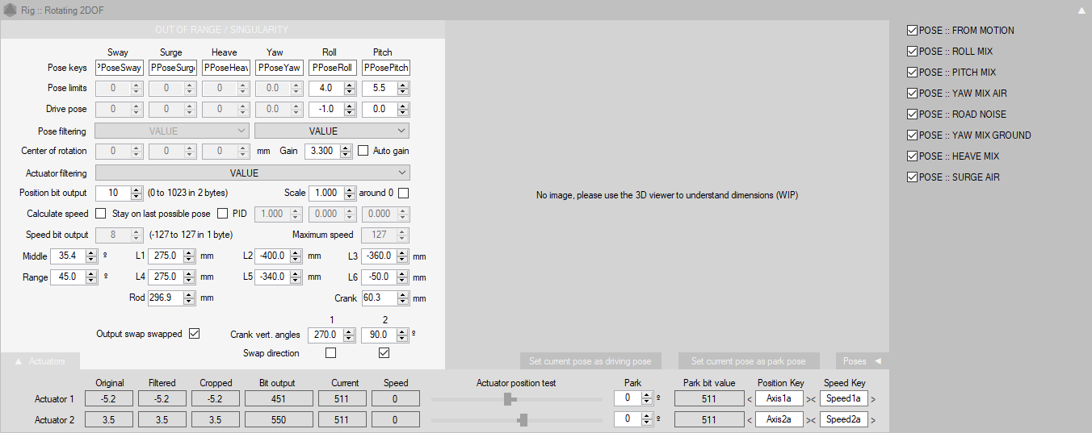This screenshot has width=1092, height=433.
Task: Click the Yaw pose key field
Action: (x=279, y=68)
